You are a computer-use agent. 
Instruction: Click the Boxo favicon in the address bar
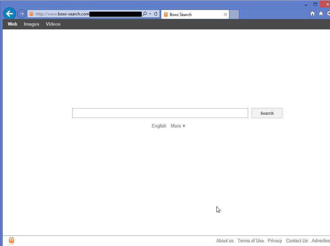(x=31, y=14)
